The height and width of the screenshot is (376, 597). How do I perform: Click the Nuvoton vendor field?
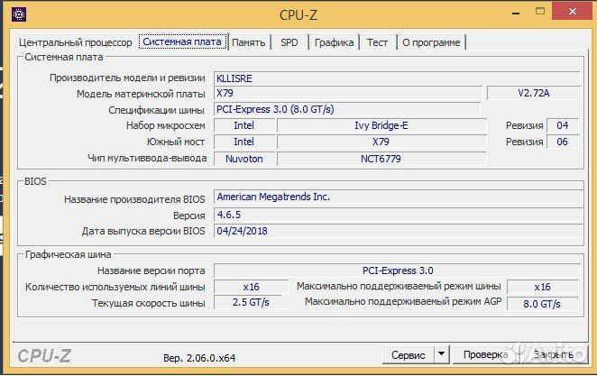tap(244, 159)
